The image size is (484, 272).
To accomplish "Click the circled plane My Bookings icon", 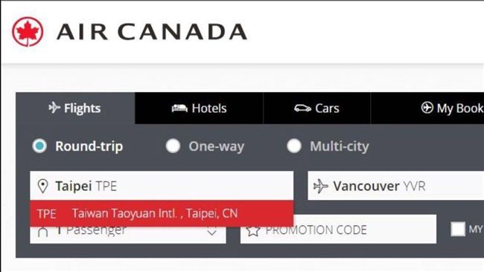I will click(x=427, y=108).
